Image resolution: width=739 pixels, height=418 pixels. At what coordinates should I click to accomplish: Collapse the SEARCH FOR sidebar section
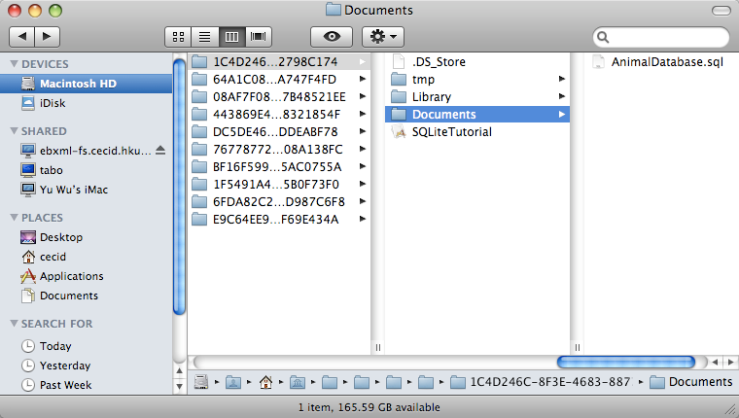(x=13, y=324)
